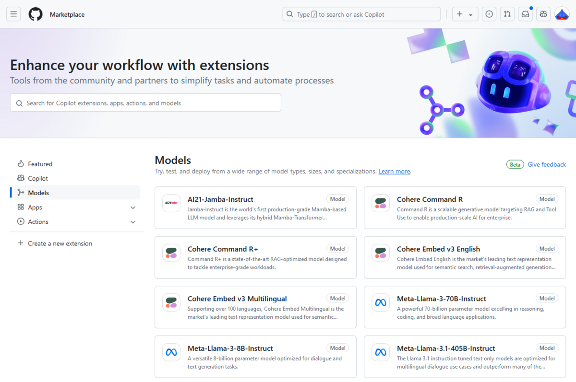Click the Cohere Embed v3 English logo
The height and width of the screenshot is (382, 576).
click(381, 253)
